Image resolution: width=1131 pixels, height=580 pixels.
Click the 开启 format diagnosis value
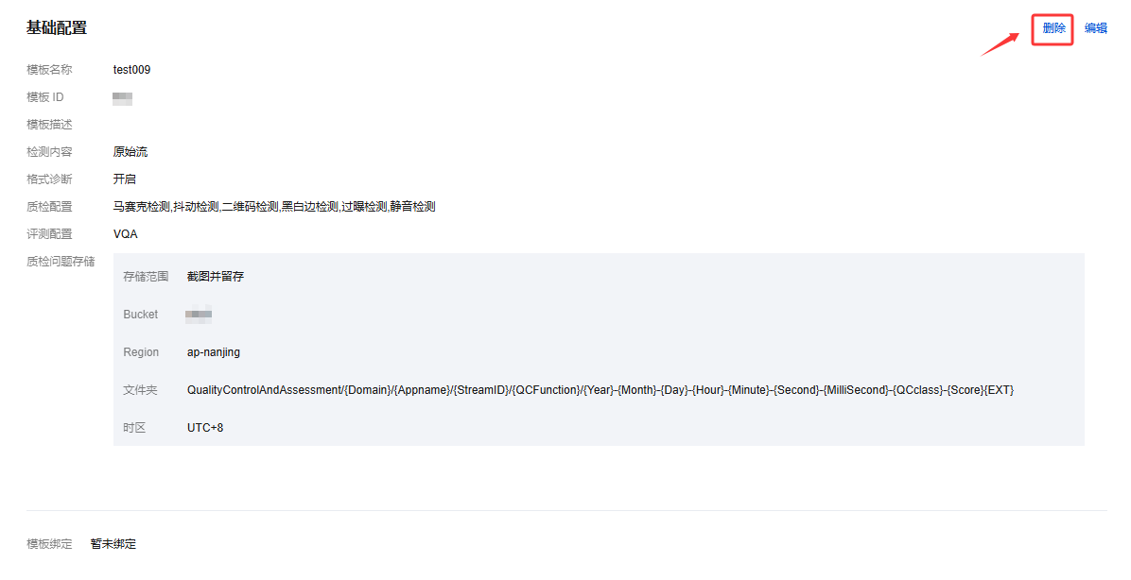click(x=125, y=179)
